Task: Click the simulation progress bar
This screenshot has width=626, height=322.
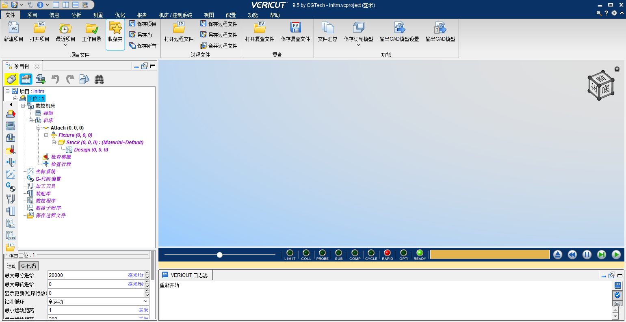Action: [x=490, y=255]
